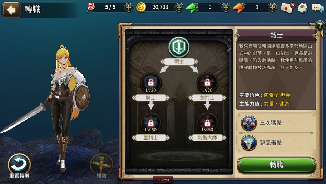Click the green 轉職 button
The width and height of the screenshot is (326, 184).
[277, 165]
